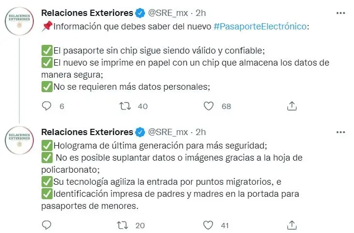Open second tweet's 2h timestamp
The height and width of the screenshot is (233, 354).
[201, 132]
